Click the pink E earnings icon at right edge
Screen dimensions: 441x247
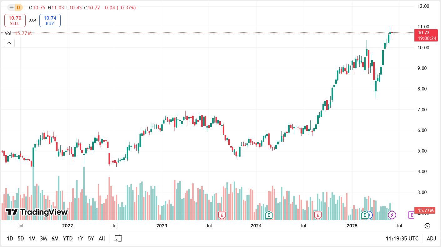[412, 215]
